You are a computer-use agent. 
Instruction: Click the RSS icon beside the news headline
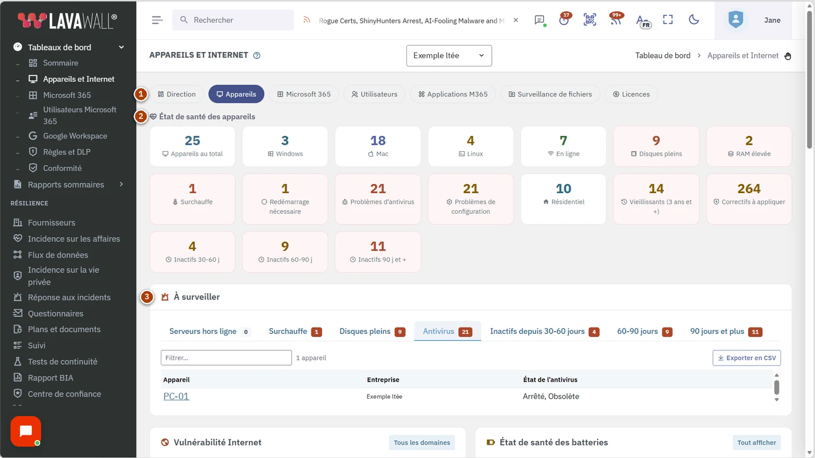pyautogui.click(x=307, y=20)
